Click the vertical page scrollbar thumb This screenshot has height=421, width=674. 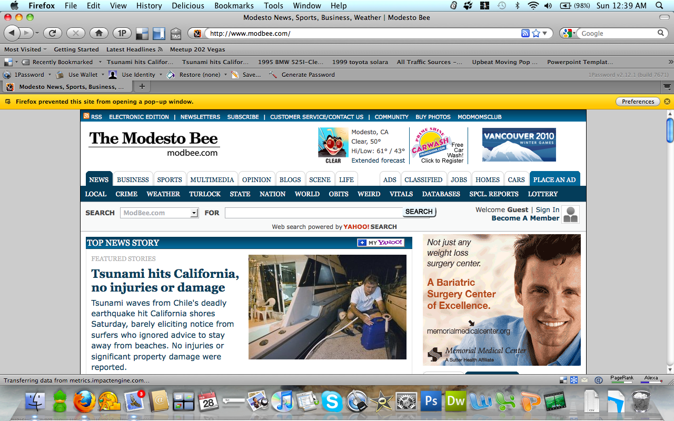(670, 130)
